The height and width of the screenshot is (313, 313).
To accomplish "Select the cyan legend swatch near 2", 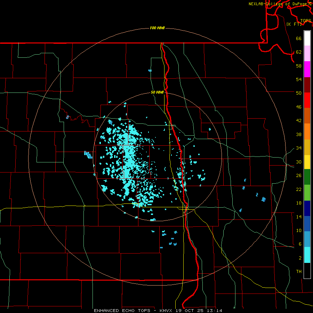I will click(307, 255).
